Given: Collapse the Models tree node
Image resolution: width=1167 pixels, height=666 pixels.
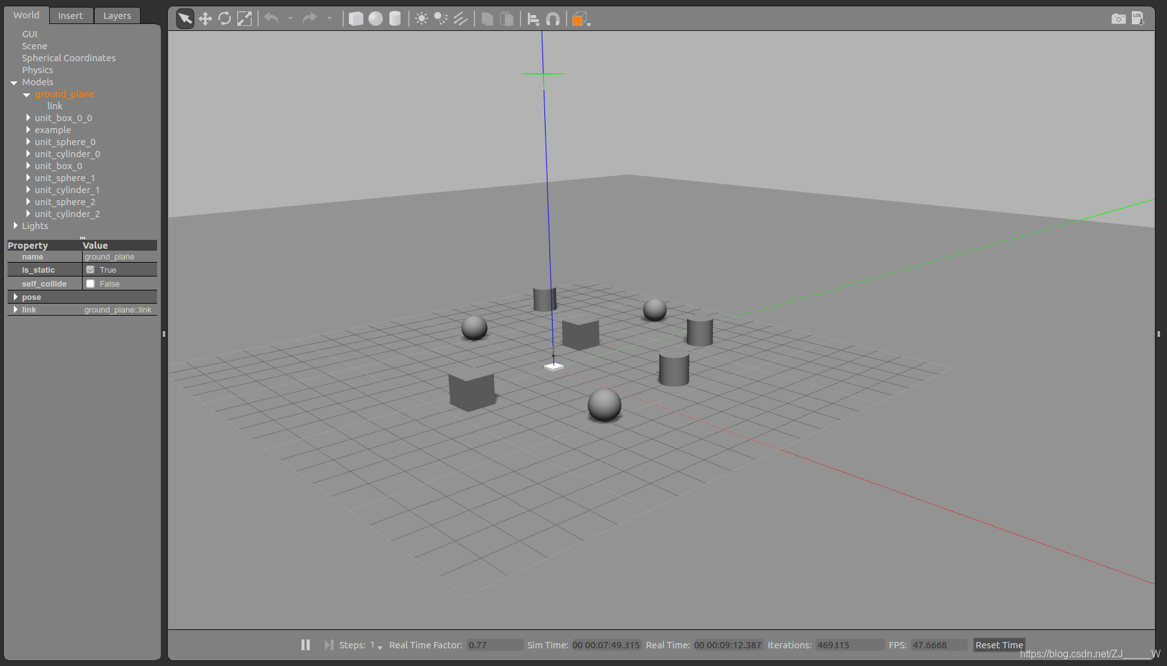Looking at the screenshot, I should coord(14,83).
